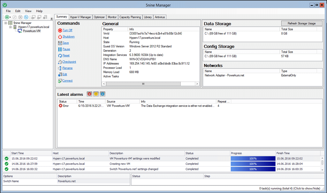Open the Edit menu in menu bar
The width and height of the screenshot is (327, 193).
click(18, 11)
